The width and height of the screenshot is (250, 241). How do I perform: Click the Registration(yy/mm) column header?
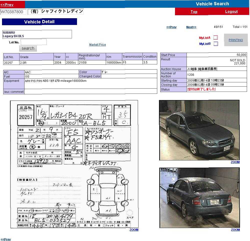[x=92, y=57]
